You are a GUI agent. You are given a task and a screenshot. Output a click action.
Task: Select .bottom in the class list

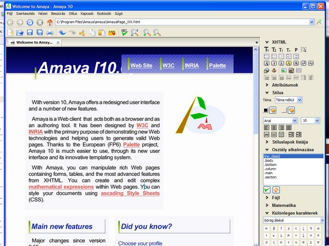point(270,165)
